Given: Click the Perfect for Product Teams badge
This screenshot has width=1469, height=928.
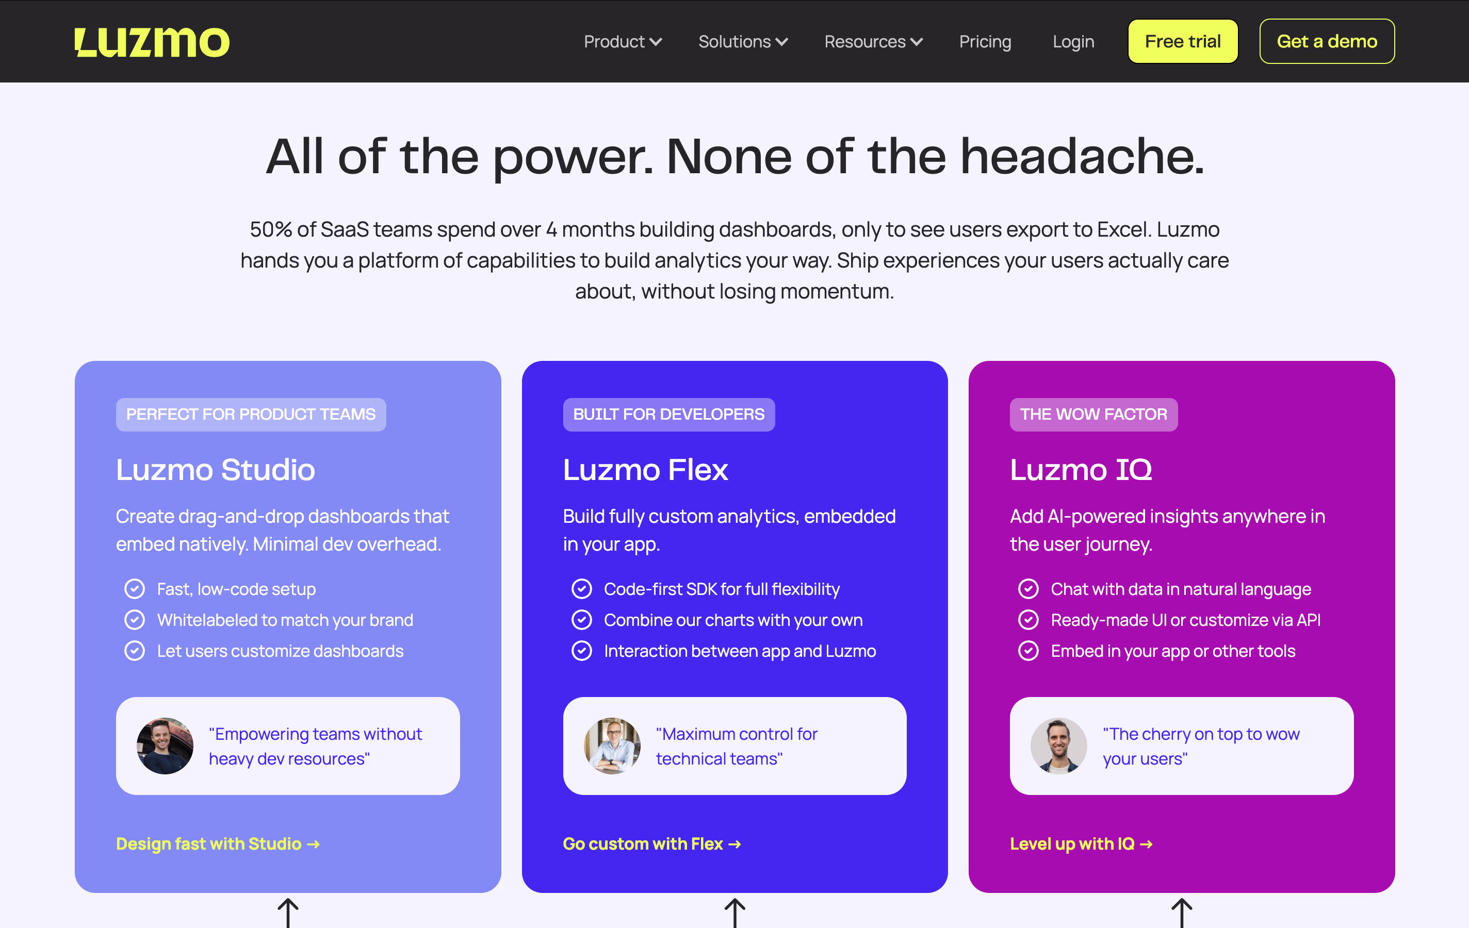Looking at the screenshot, I should (251, 415).
